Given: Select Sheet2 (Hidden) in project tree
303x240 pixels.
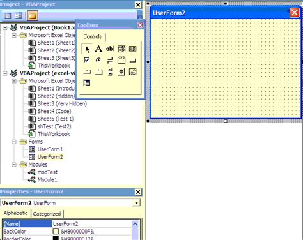Looking at the screenshot, I should click(x=56, y=96).
